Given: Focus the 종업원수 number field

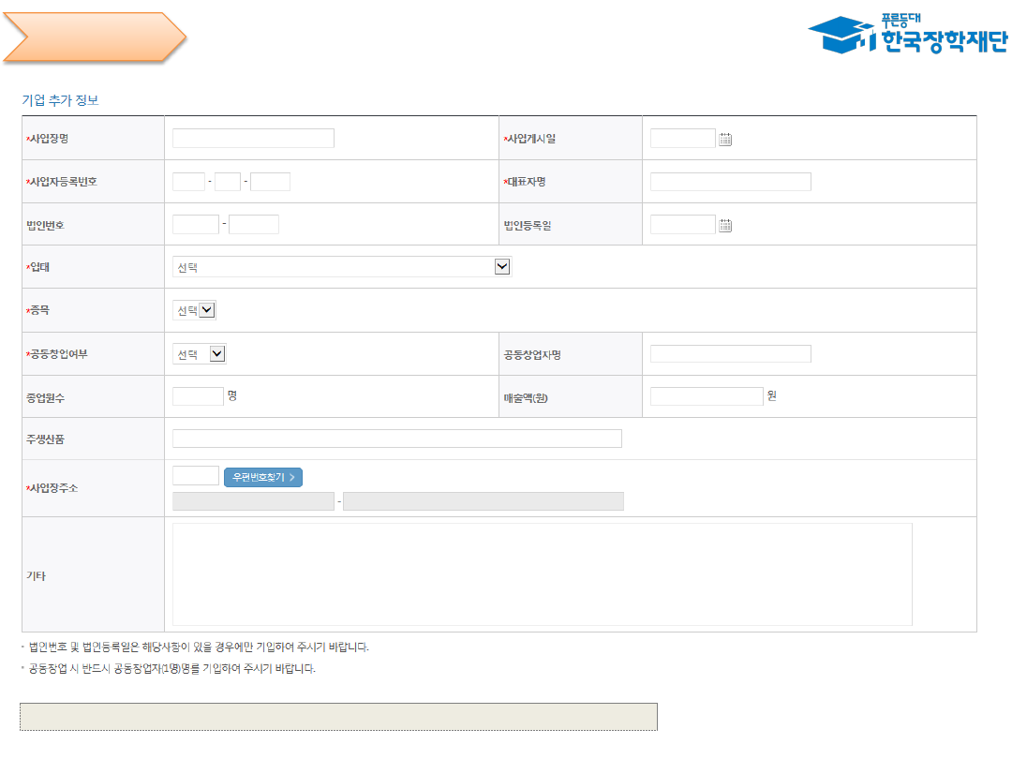Looking at the screenshot, I should point(198,396).
